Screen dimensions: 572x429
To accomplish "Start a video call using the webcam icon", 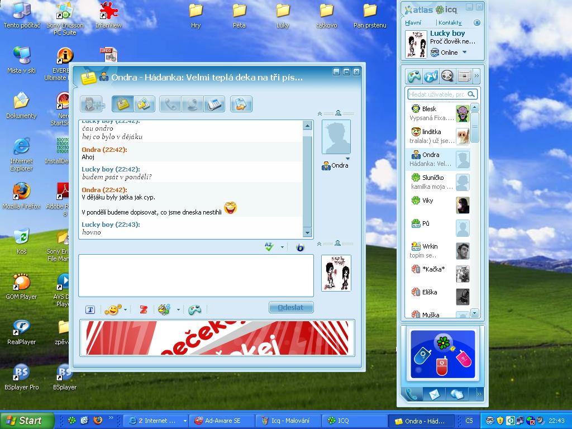I will (192, 104).
